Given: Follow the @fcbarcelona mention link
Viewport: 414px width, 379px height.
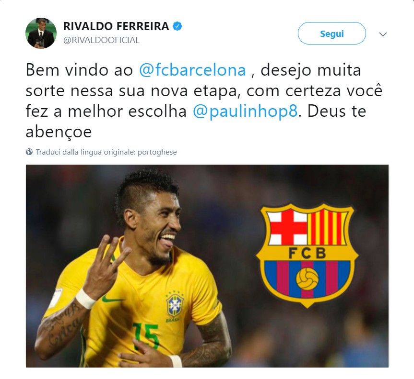Looking at the screenshot, I should (x=192, y=70).
